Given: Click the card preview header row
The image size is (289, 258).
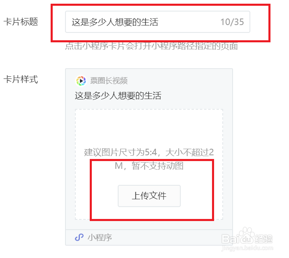Looking at the screenshot, I should [149, 81].
